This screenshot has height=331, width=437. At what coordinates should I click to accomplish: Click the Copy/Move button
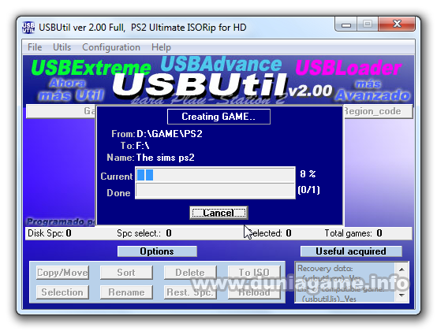(x=62, y=272)
